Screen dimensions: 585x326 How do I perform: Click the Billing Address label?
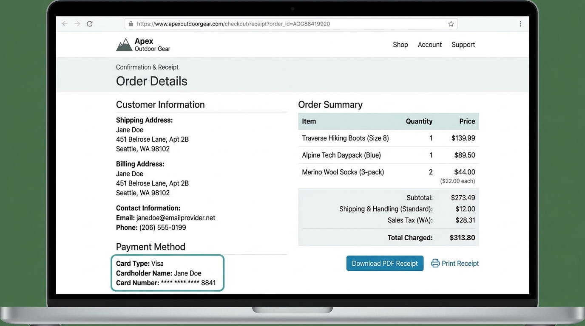[x=140, y=164]
